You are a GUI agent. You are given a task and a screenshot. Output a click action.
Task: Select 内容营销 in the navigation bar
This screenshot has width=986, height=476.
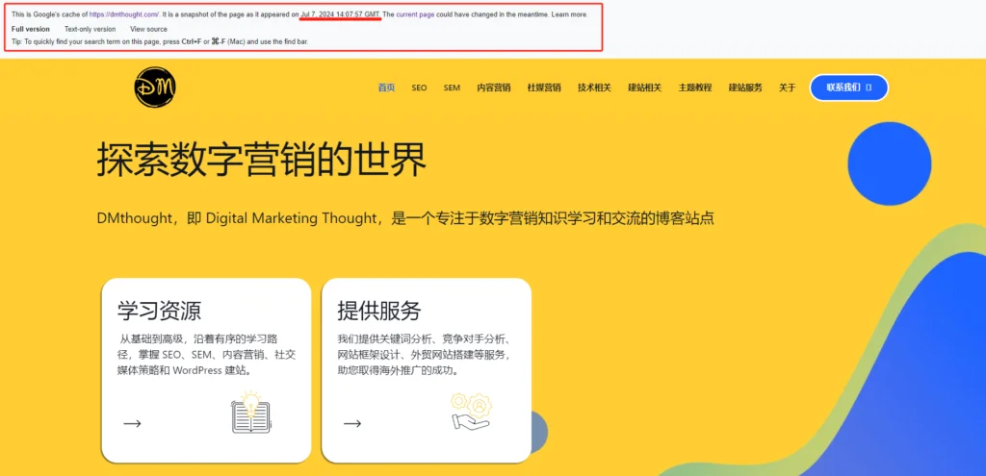click(x=493, y=88)
